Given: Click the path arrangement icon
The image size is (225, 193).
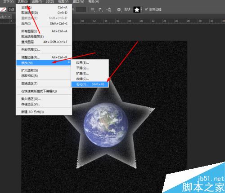Looking at the screenshot, I should [x=109, y=10].
